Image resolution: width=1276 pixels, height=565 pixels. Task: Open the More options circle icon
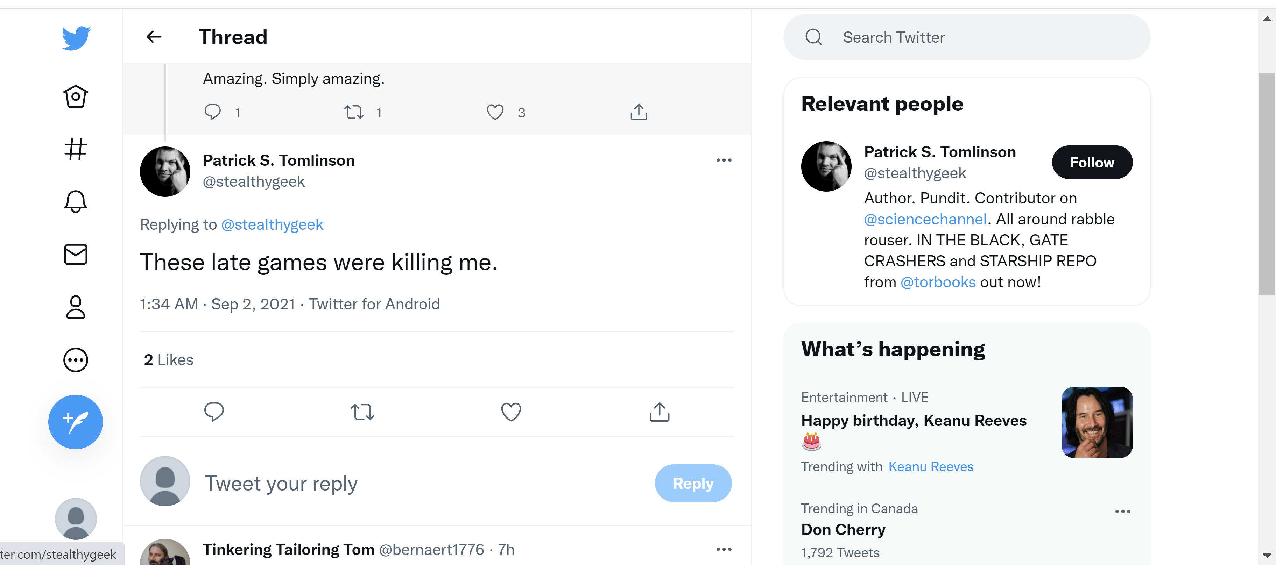[76, 360]
